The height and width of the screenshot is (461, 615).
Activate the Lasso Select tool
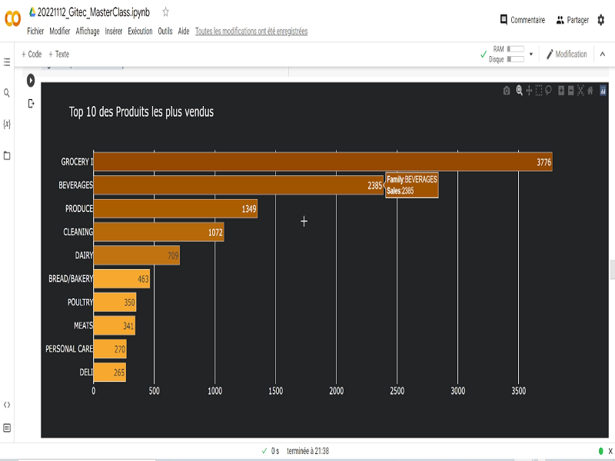click(x=549, y=91)
